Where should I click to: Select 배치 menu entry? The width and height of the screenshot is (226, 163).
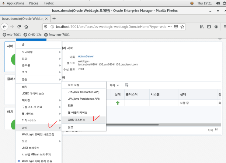click(39, 87)
